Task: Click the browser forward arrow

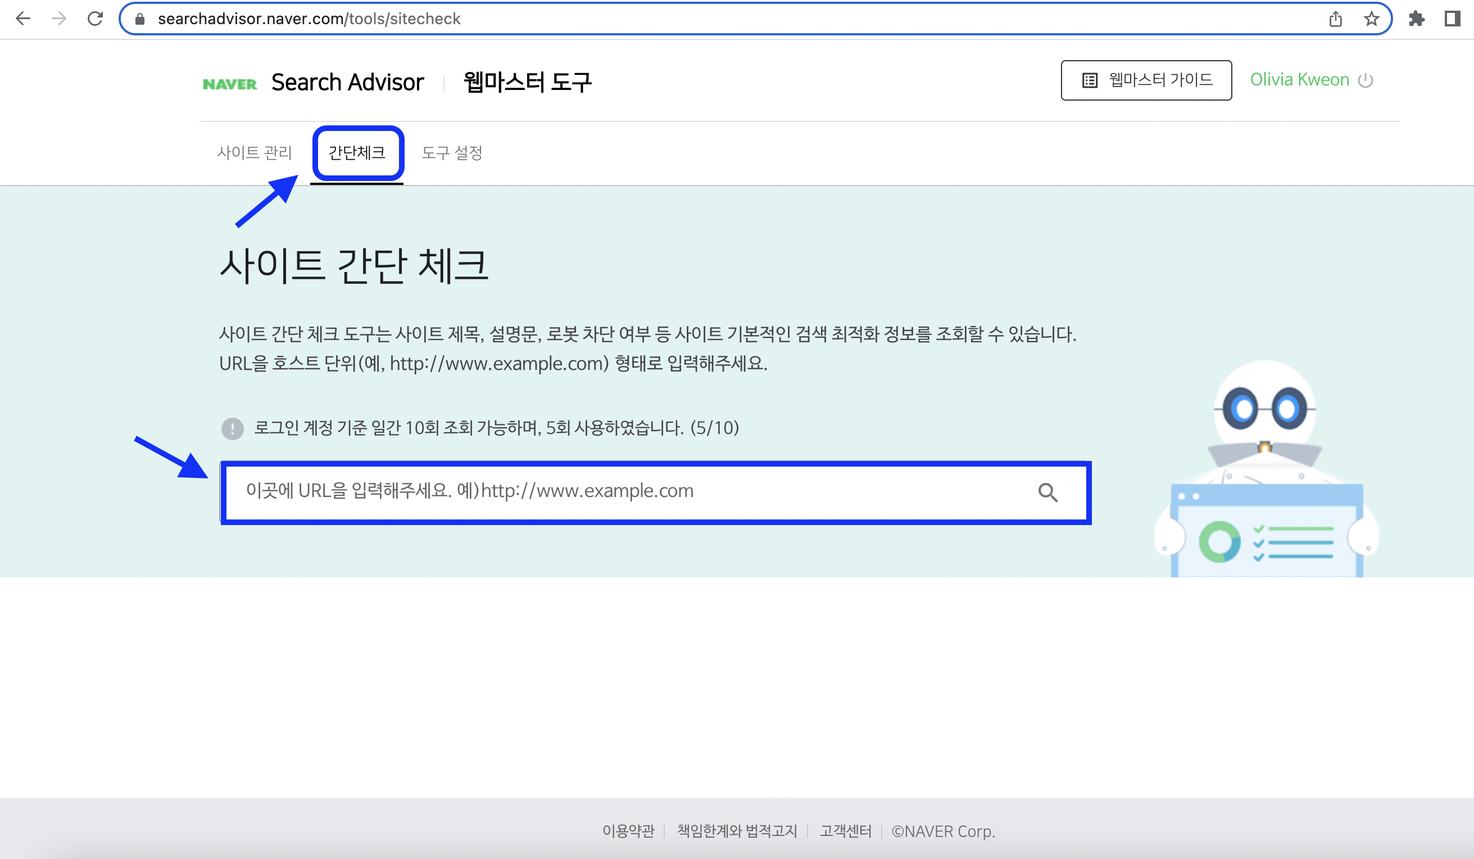Action: point(58,19)
